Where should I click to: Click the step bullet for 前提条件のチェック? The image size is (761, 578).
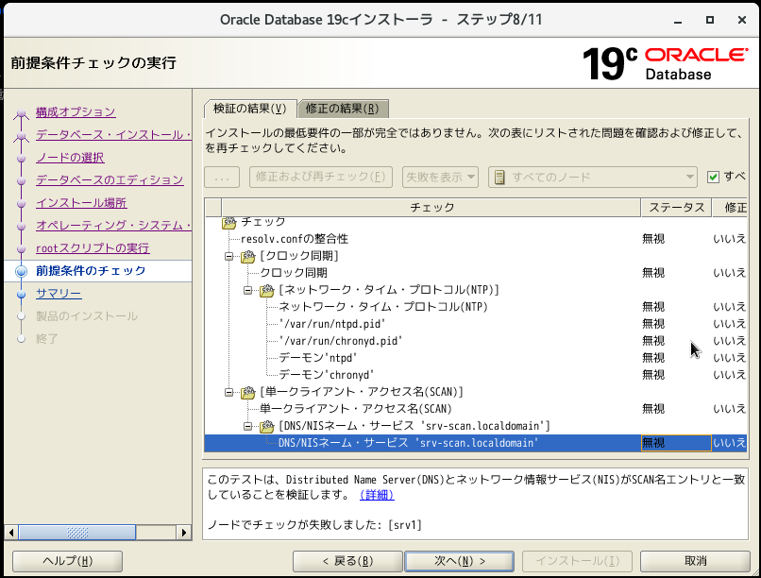(21, 271)
